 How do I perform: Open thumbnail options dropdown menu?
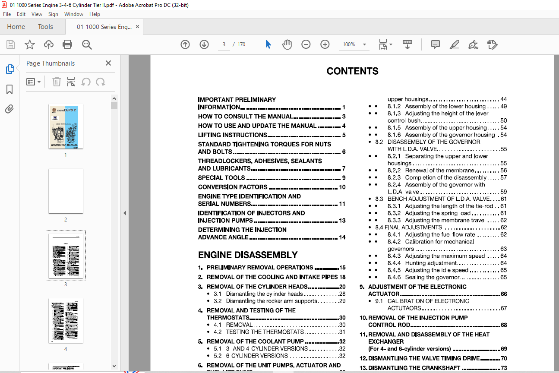click(33, 82)
